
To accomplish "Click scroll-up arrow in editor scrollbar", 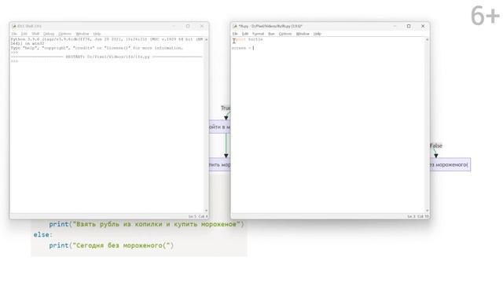I will pos(427,39).
